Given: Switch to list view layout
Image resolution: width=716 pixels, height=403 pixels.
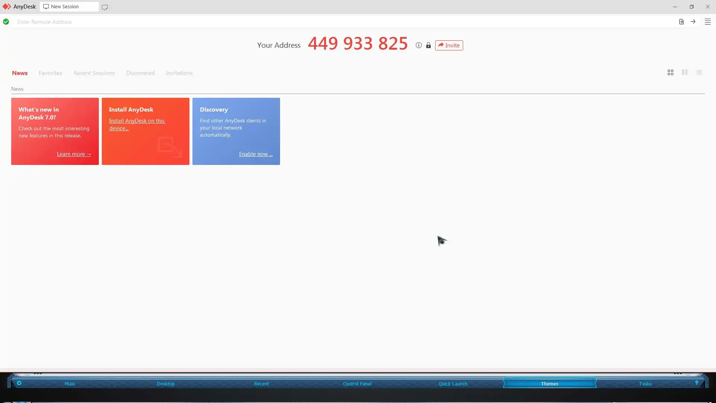Looking at the screenshot, I should [699, 72].
